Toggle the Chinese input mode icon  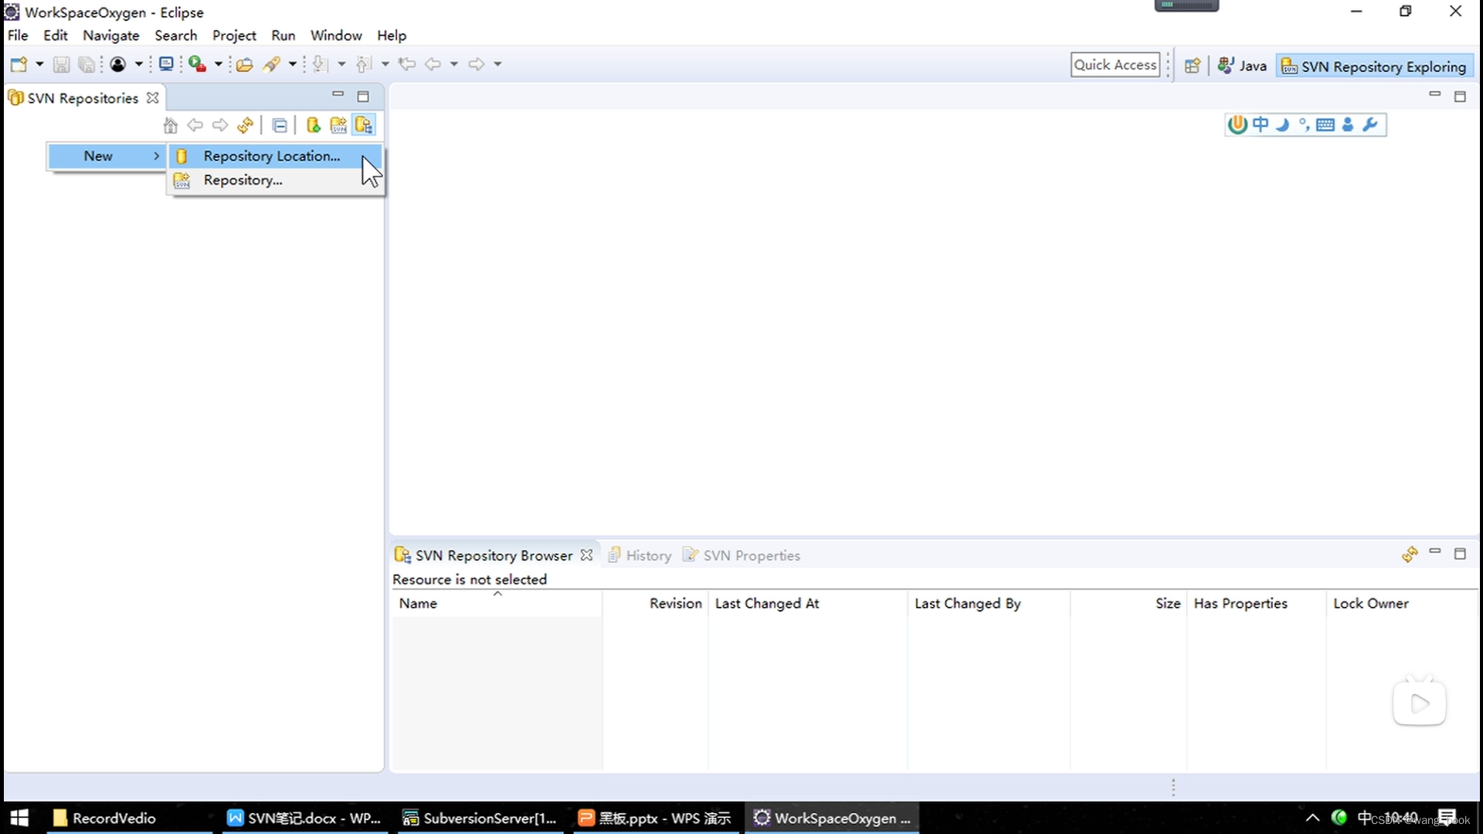1261,124
